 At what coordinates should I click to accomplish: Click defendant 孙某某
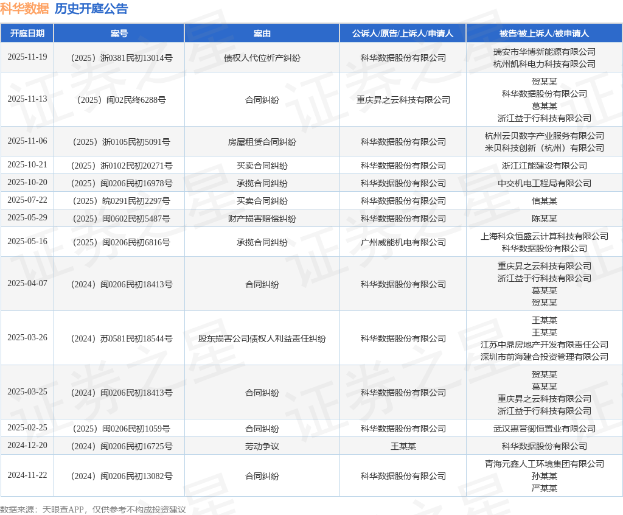(545, 477)
